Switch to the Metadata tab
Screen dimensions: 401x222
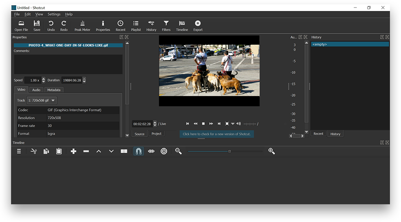(54, 90)
